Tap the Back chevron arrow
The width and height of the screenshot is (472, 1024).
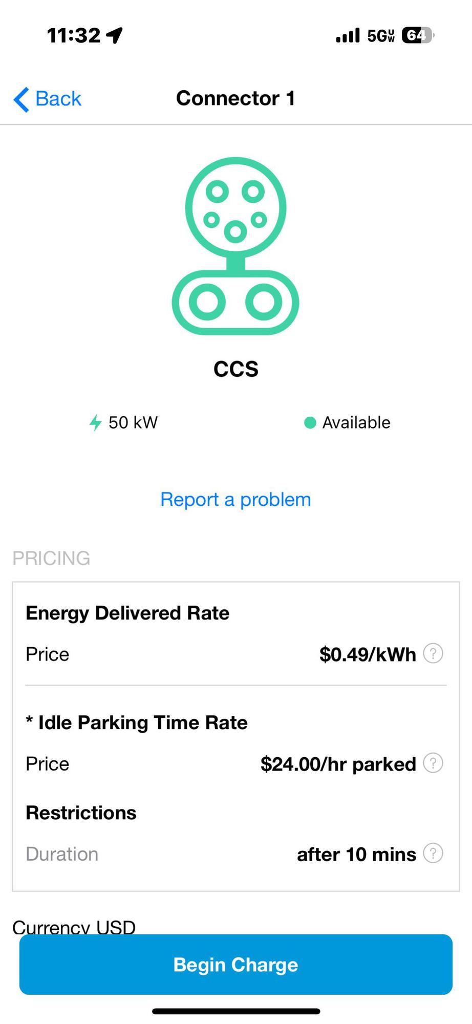click(x=22, y=99)
